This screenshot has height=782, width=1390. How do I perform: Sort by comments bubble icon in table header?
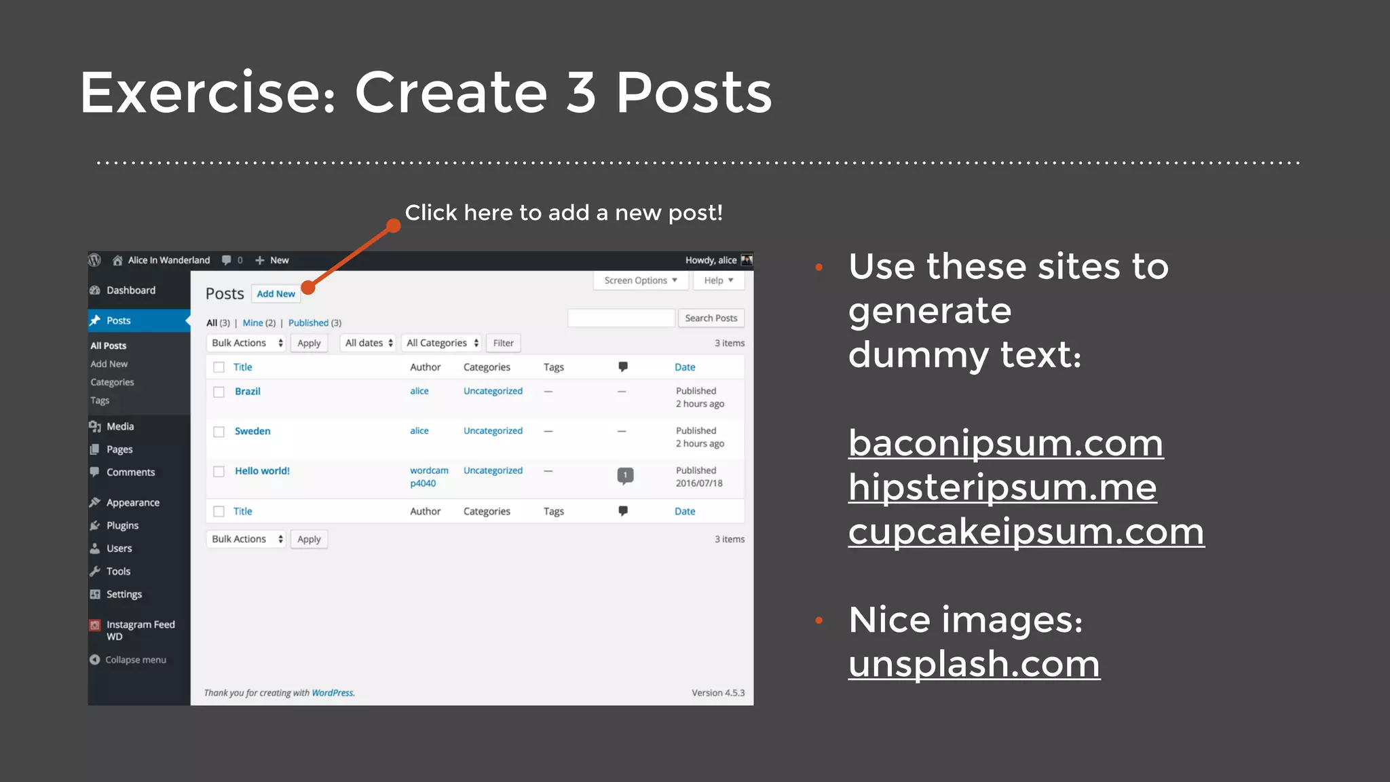pos(623,367)
